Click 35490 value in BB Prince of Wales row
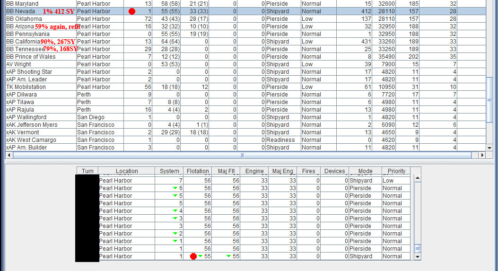The height and width of the screenshot is (271, 498). (384, 57)
